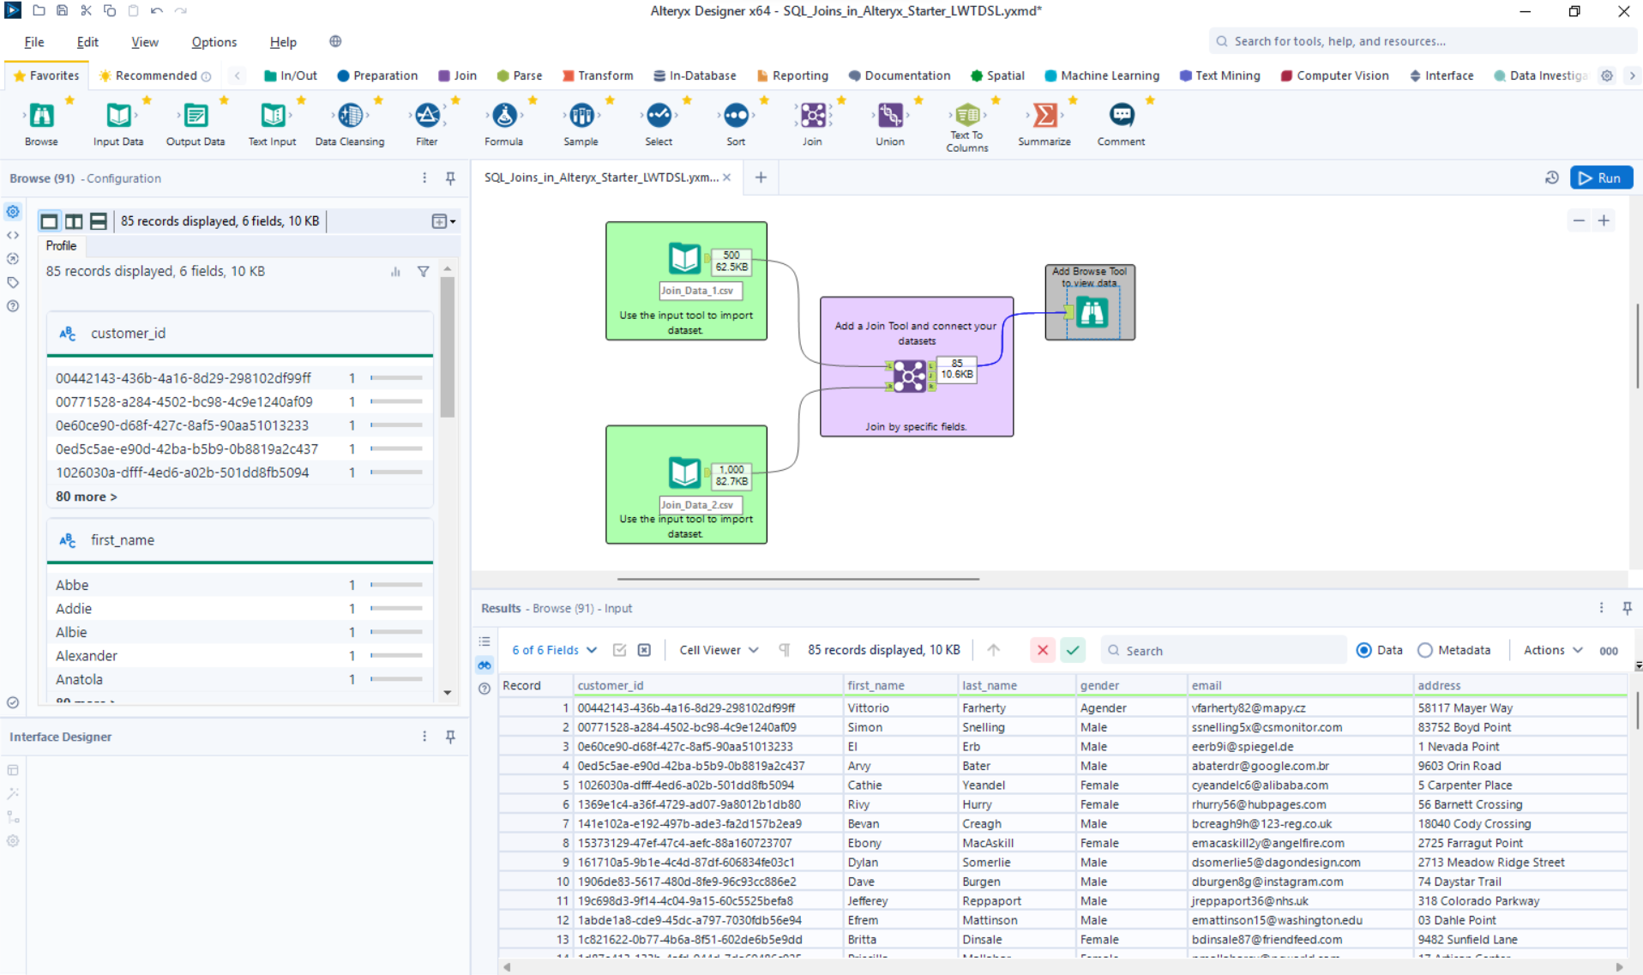Open the Actions dropdown menu
Image resolution: width=1643 pixels, height=975 pixels.
coord(1552,650)
